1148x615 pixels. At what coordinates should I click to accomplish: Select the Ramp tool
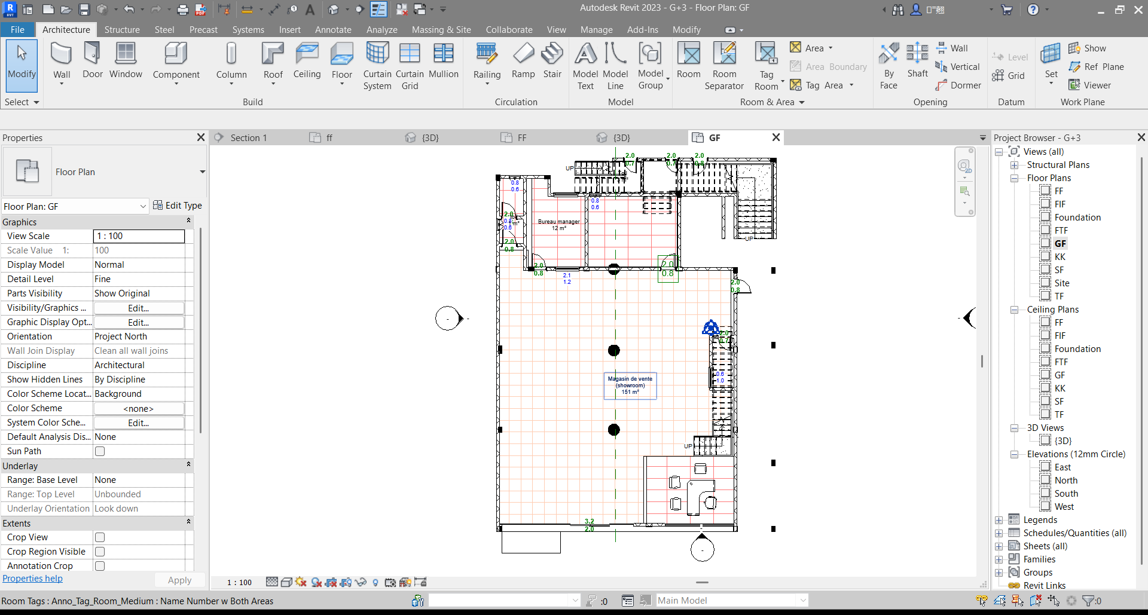point(523,60)
